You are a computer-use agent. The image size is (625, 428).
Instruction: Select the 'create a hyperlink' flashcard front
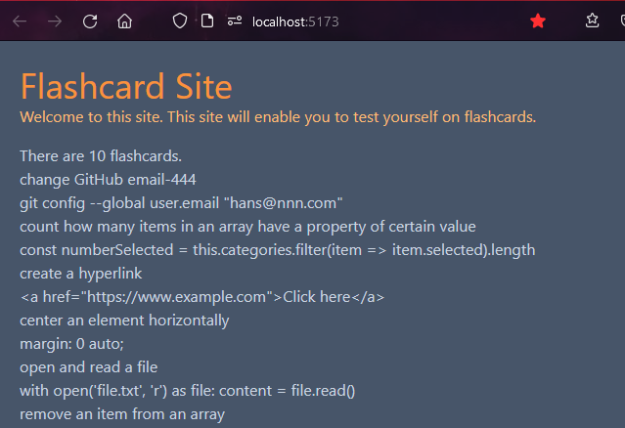coord(81,274)
